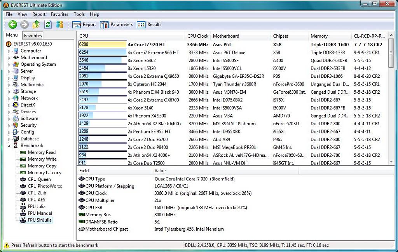Expand the Computer tree node
This screenshot has width=398, height=252.
(9, 51)
